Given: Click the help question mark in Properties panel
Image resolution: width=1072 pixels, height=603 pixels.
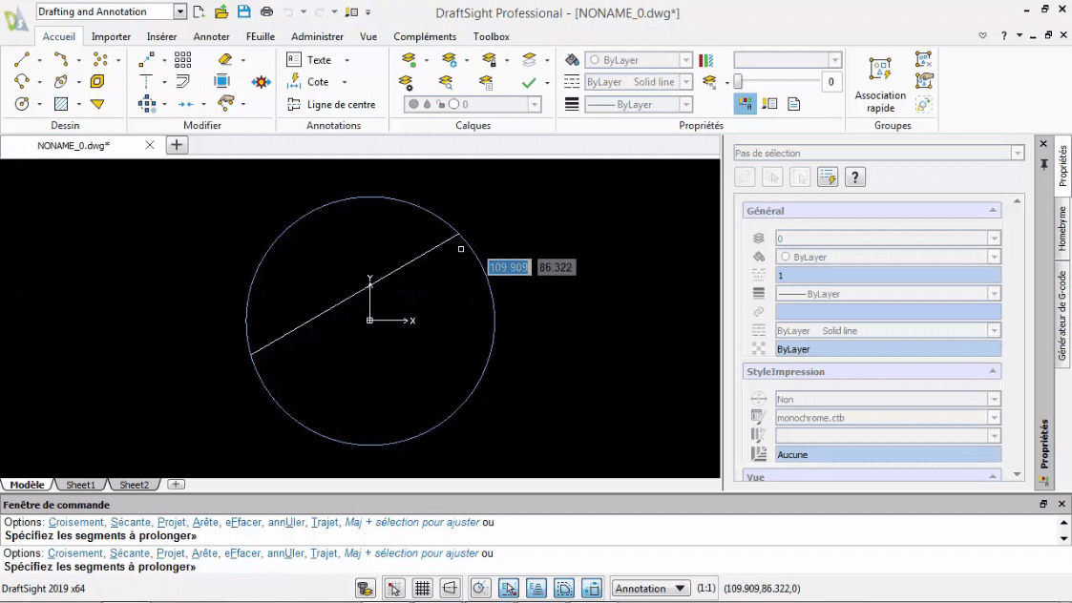Looking at the screenshot, I should coord(854,177).
